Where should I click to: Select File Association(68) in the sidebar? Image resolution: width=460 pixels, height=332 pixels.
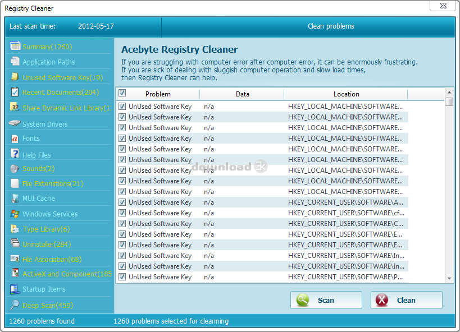52,259
